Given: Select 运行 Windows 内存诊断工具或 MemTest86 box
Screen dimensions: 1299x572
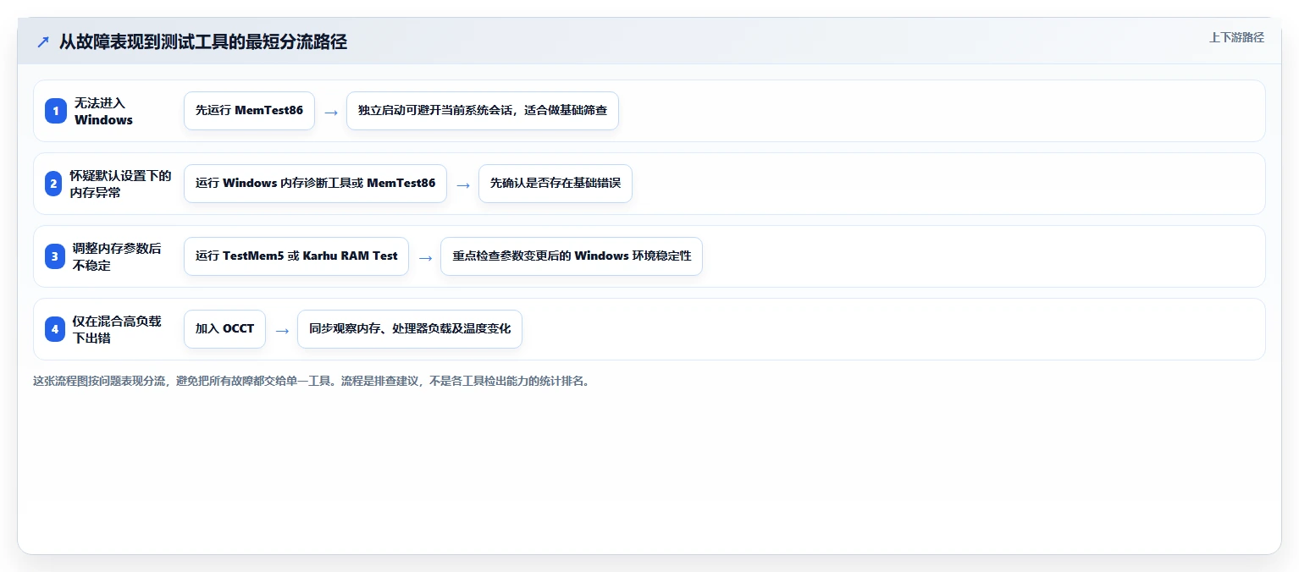Looking at the screenshot, I should coord(315,184).
